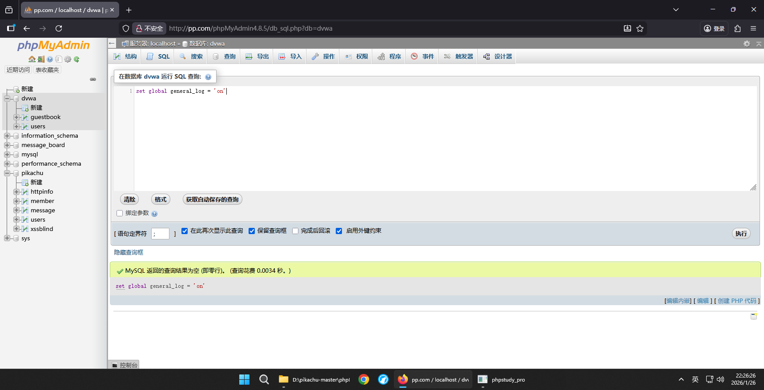Bookmark this page with star icon
This screenshot has height=390, width=764.
pos(640,28)
